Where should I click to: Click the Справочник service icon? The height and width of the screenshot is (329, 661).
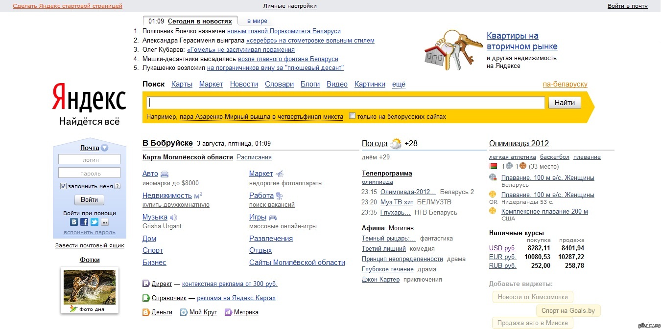coord(146,298)
